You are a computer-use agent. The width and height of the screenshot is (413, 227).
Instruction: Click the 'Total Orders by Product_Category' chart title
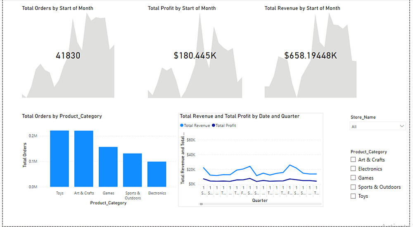pyautogui.click(x=62, y=116)
